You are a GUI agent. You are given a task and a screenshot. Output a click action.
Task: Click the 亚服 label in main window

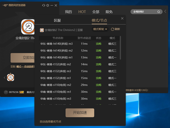(13, 67)
